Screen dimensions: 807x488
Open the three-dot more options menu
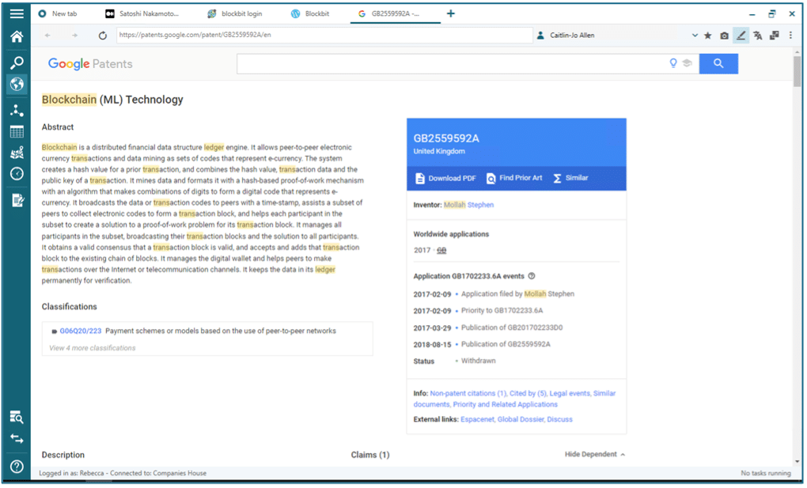(790, 36)
